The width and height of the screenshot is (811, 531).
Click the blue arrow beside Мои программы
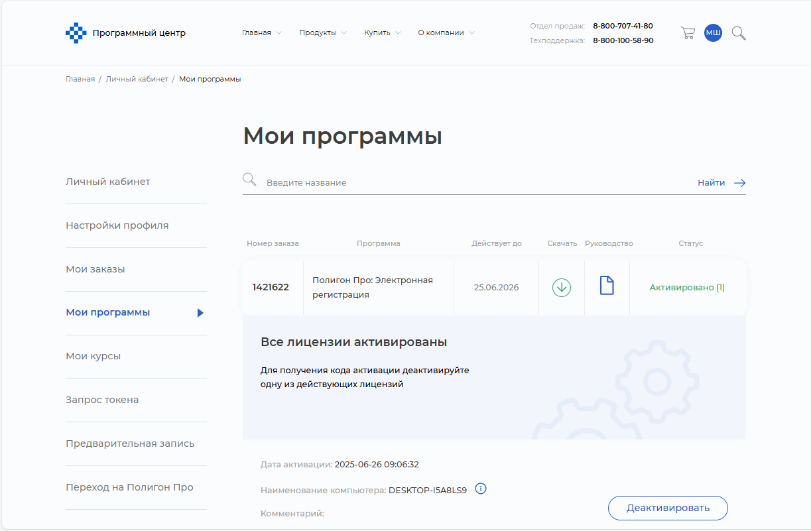[x=200, y=313]
